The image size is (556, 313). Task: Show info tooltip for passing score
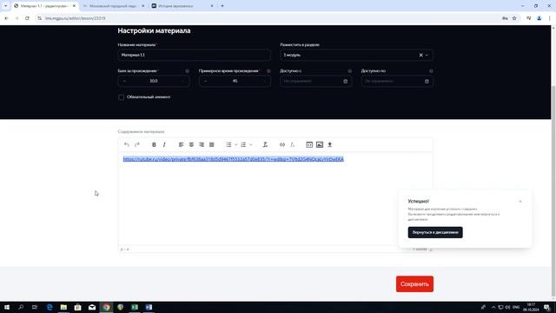(x=188, y=71)
